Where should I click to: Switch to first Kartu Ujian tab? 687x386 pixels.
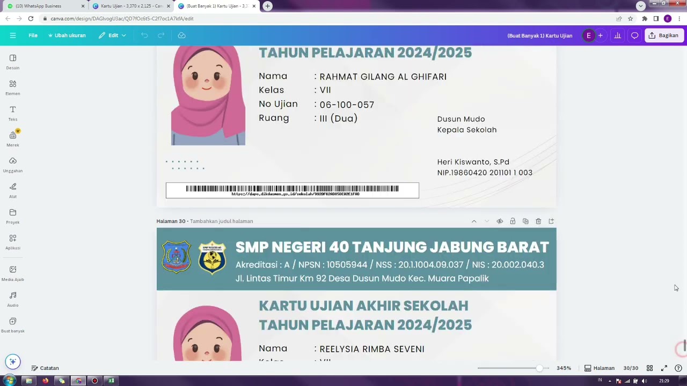[131, 6]
